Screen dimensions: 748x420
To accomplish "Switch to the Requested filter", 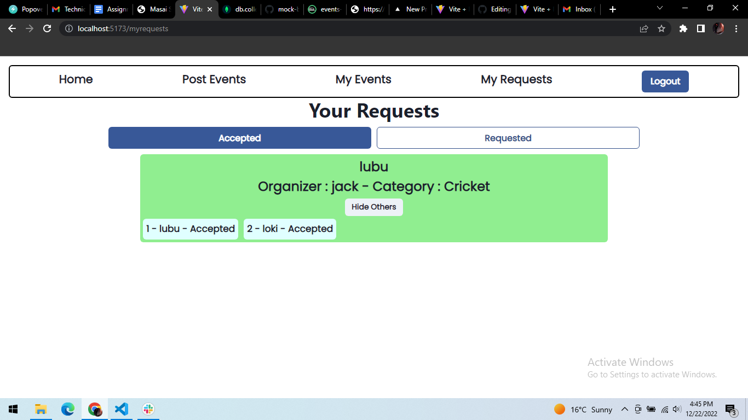I will click(x=508, y=138).
